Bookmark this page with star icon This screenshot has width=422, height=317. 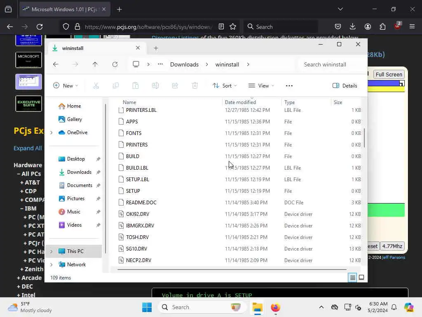pyautogui.click(x=233, y=27)
